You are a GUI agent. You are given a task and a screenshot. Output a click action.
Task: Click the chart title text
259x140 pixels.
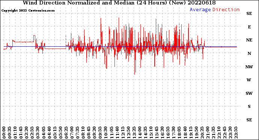119,3
